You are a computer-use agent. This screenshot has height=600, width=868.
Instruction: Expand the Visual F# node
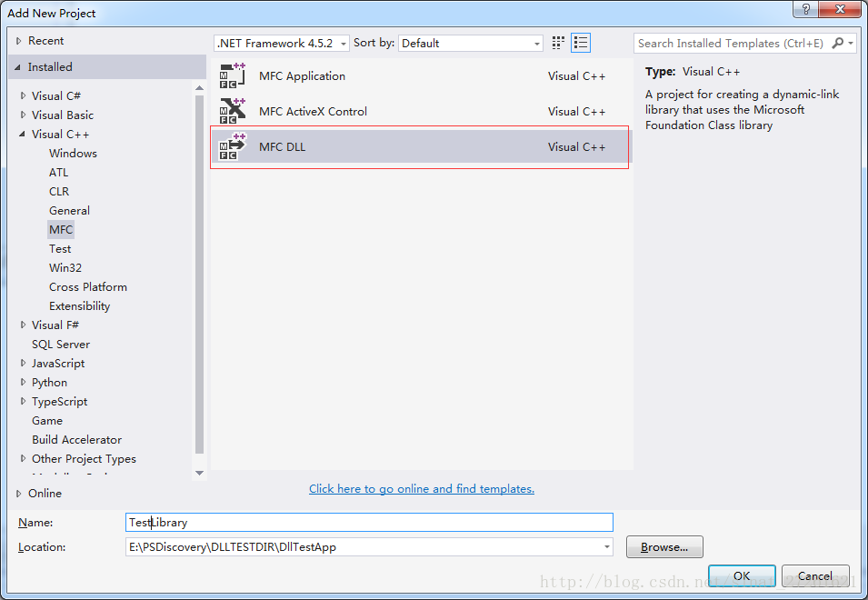click(x=23, y=325)
